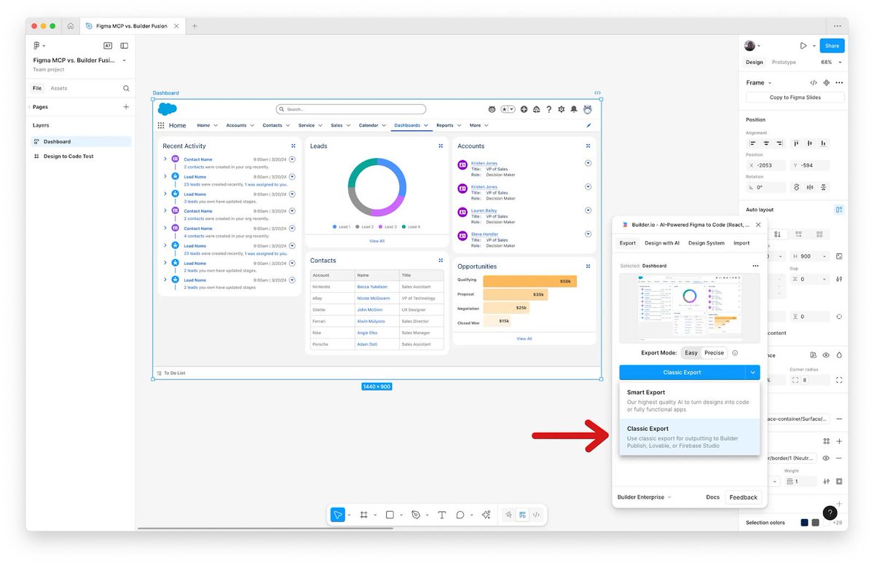Toggle the sidebar collapse icon

tap(125, 46)
